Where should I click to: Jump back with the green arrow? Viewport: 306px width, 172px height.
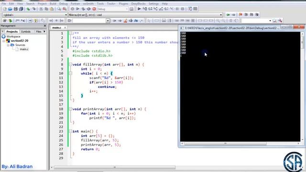[228, 15]
